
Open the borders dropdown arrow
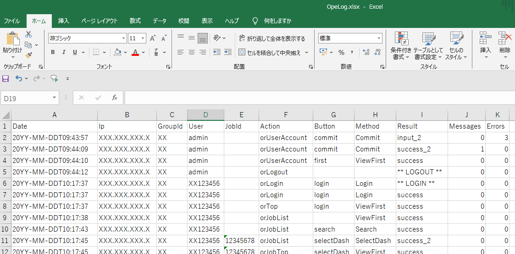click(104, 52)
